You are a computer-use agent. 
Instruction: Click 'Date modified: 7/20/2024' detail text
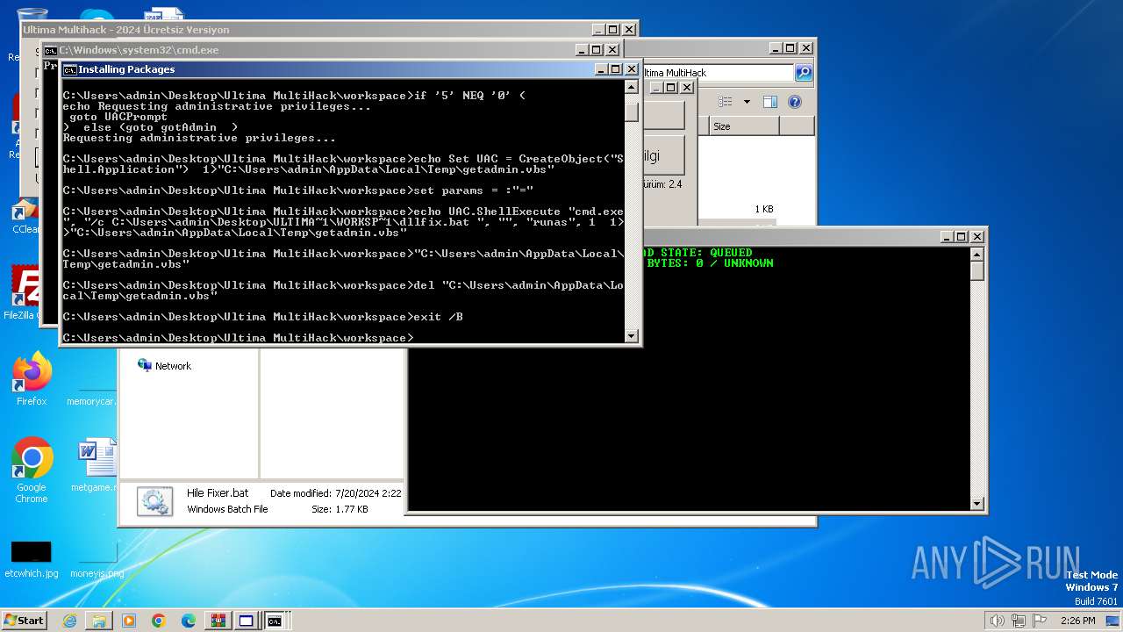coord(335,493)
